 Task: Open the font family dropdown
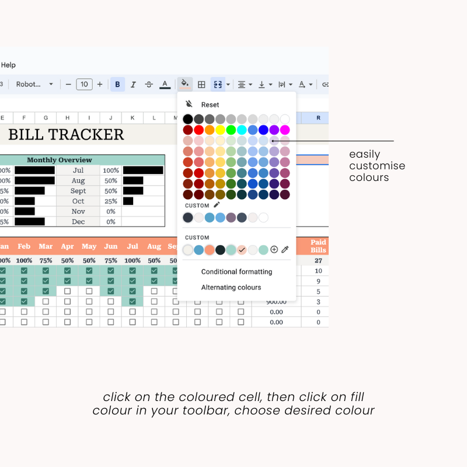pos(35,84)
